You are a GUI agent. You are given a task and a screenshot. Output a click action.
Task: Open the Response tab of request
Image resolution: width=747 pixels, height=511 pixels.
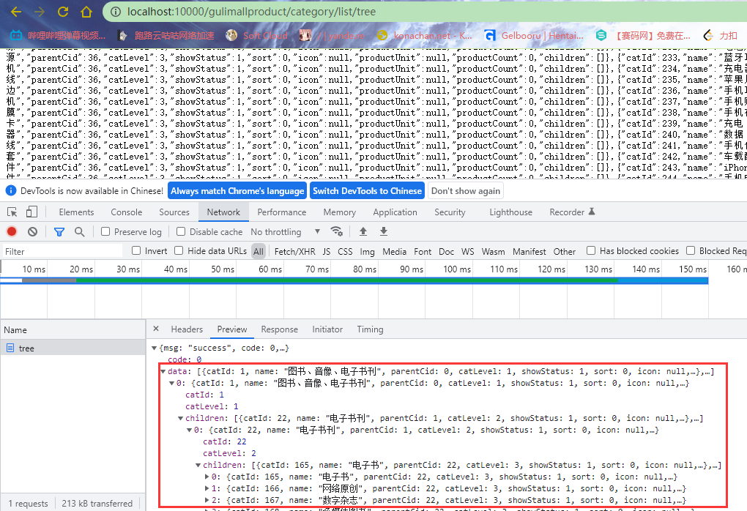tap(279, 329)
